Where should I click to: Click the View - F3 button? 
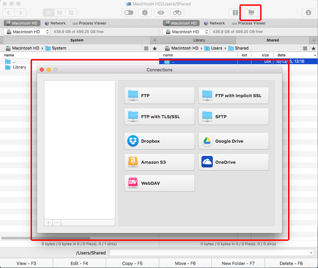pyautogui.click(x=27, y=263)
